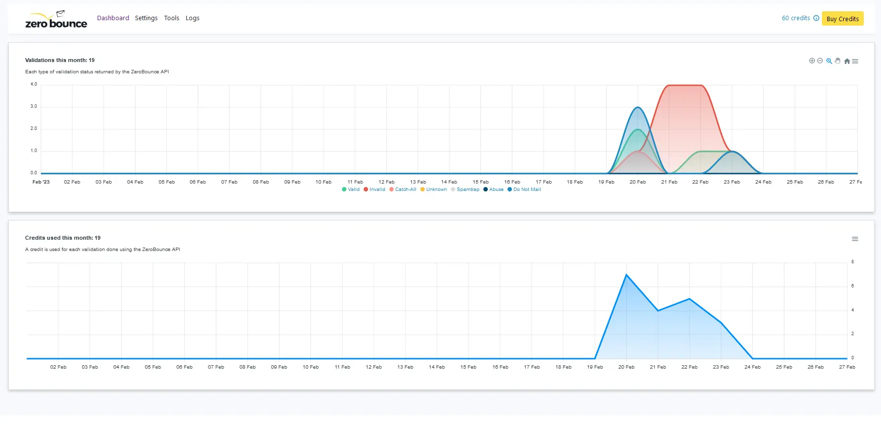The width and height of the screenshot is (881, 441).
Task: Click the Unknown legend color marker
Action: point(422,189)
